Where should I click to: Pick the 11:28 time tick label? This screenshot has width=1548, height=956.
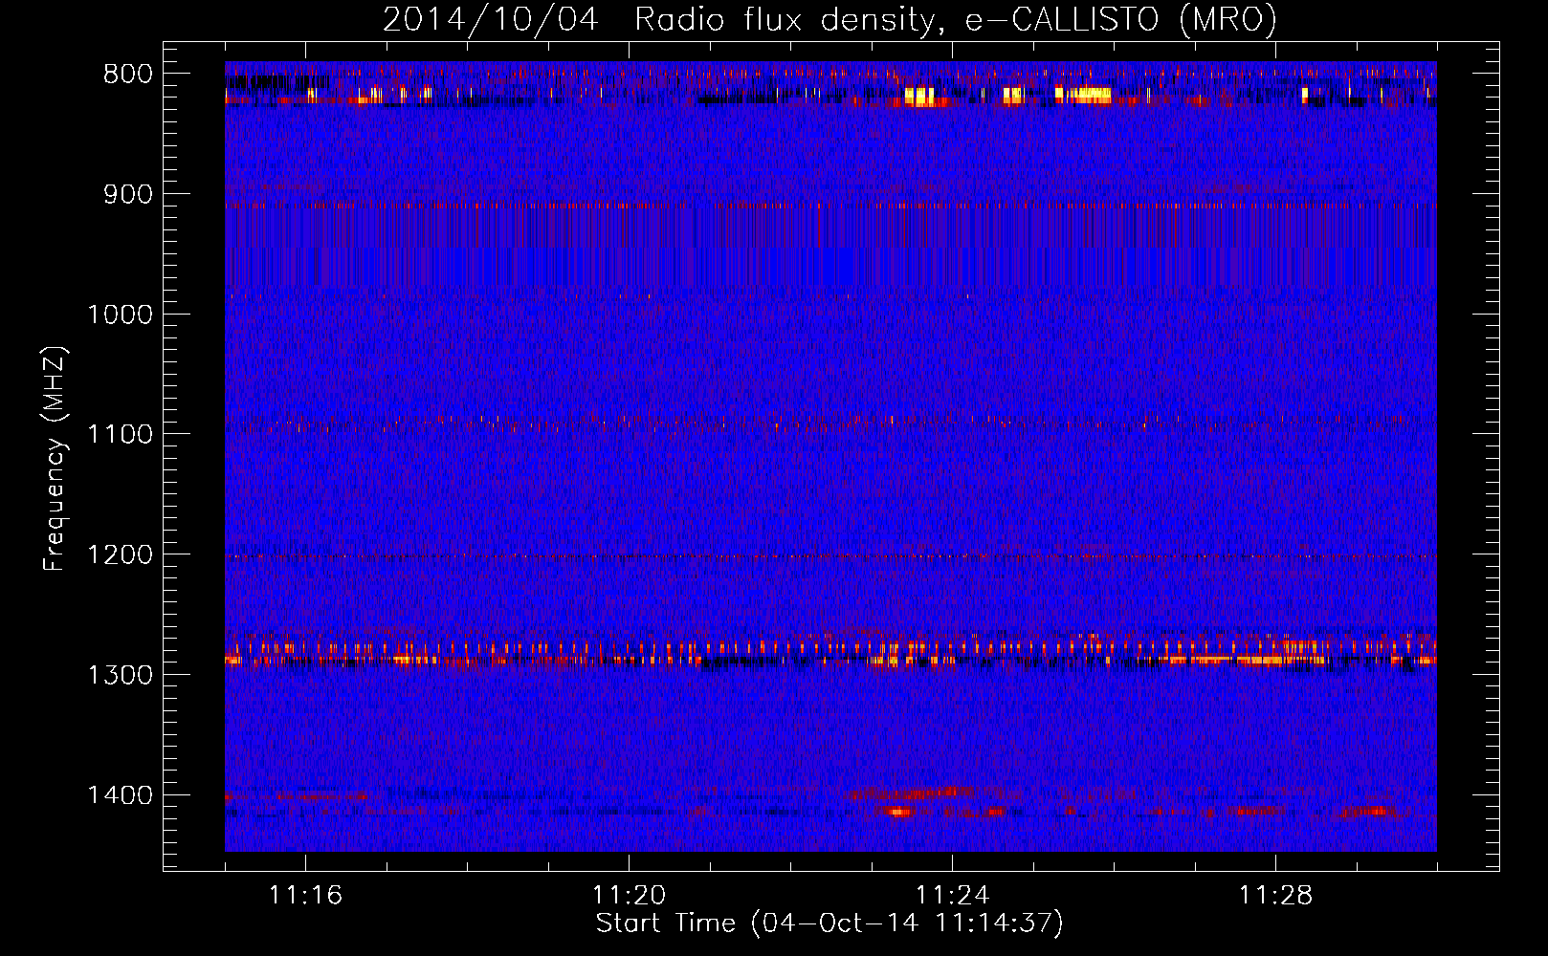coord(1275,896)
